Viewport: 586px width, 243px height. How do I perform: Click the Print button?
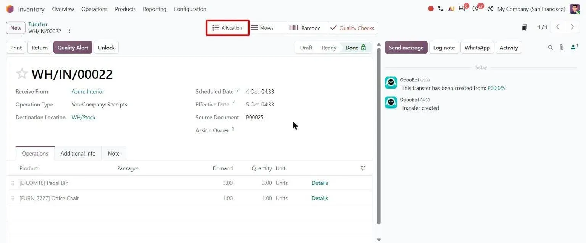(16, 48)
